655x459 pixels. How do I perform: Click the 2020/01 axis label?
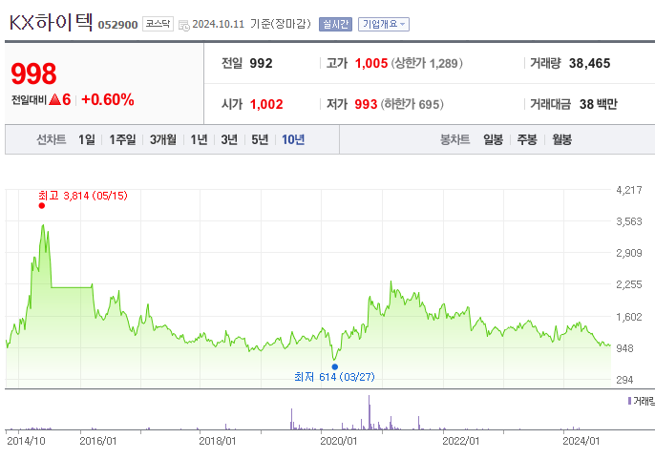(x=338, y=441)
